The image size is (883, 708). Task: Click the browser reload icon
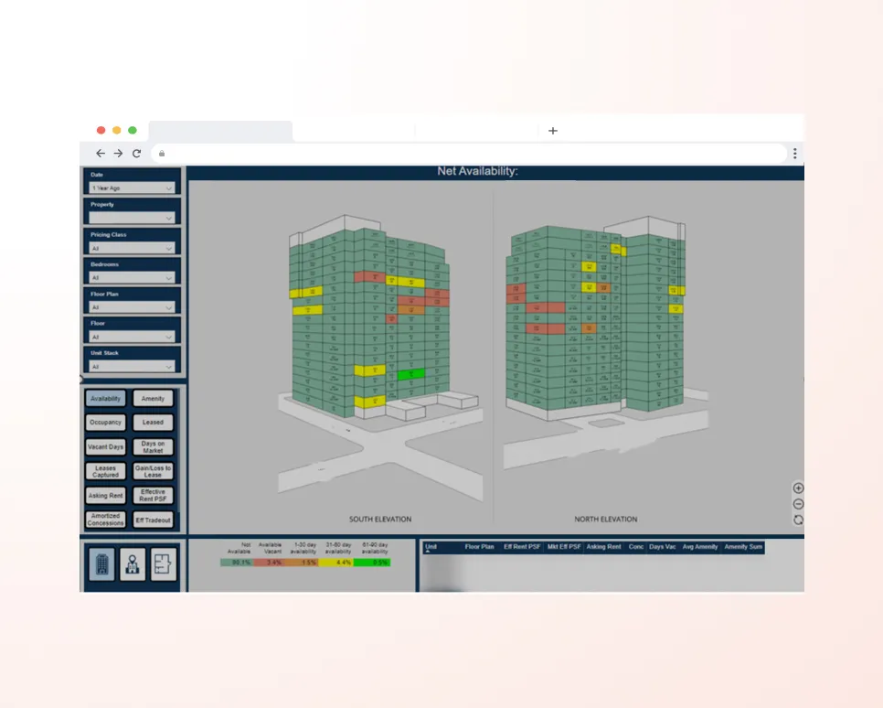(x=136, y=153)
